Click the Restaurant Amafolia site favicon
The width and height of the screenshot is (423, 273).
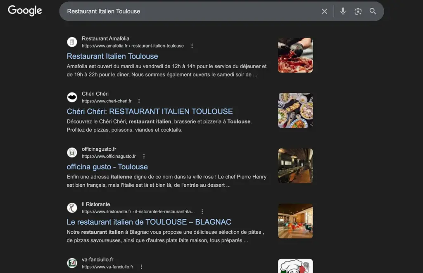pyautogui.click(x=72, y=42)
